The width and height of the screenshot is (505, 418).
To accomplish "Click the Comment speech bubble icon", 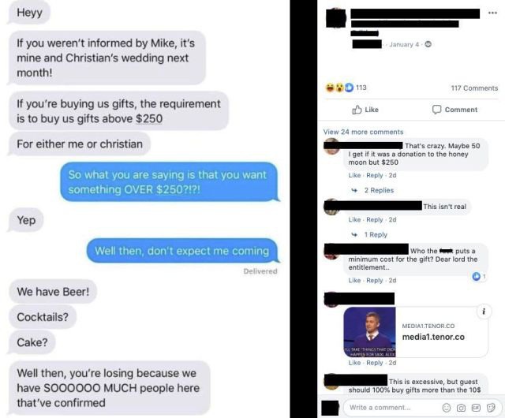I will coord(436,110).
